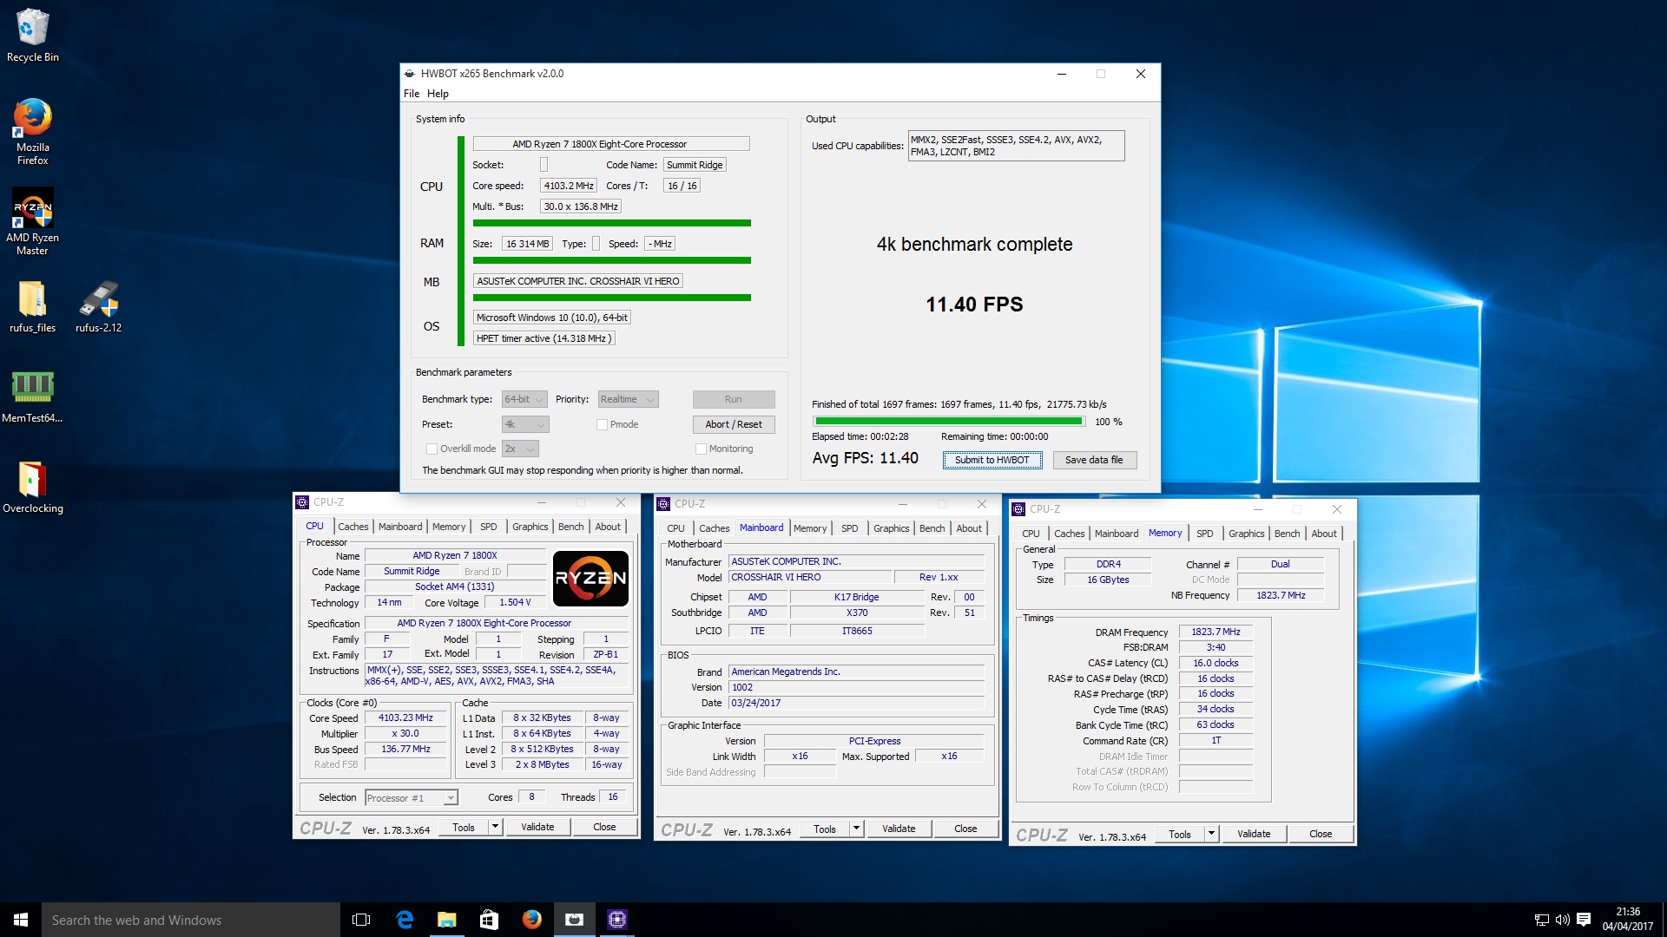Click the disabled Run button
Screen dimensions: 1667x937
734,400
